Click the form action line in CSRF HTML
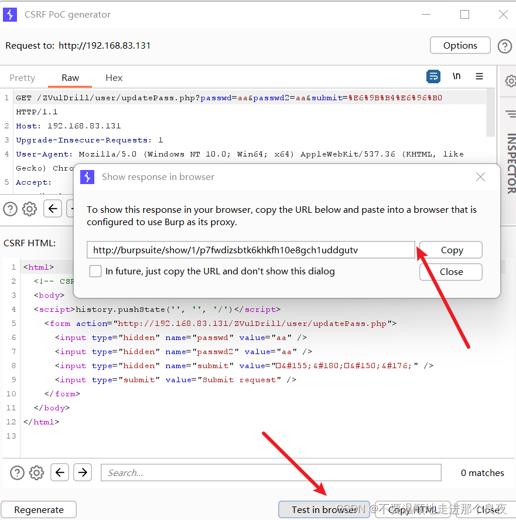The height and width of the screenshot is (520, 516). coord(220,324)
